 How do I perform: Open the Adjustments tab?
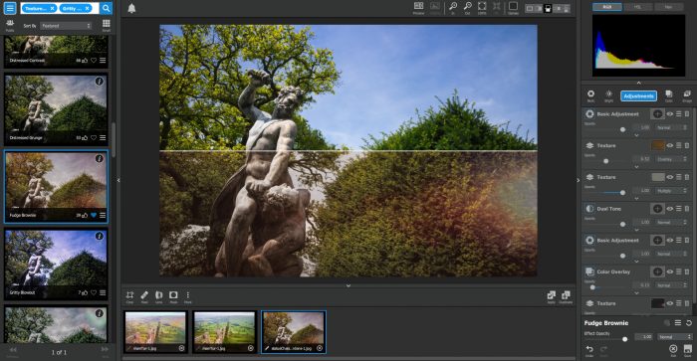638,95
